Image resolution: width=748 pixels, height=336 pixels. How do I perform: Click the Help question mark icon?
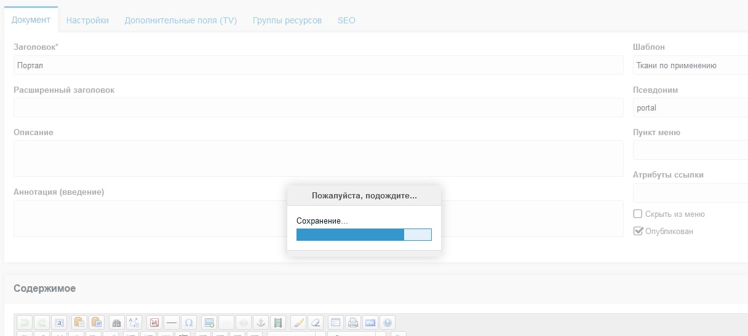[388, 322]
